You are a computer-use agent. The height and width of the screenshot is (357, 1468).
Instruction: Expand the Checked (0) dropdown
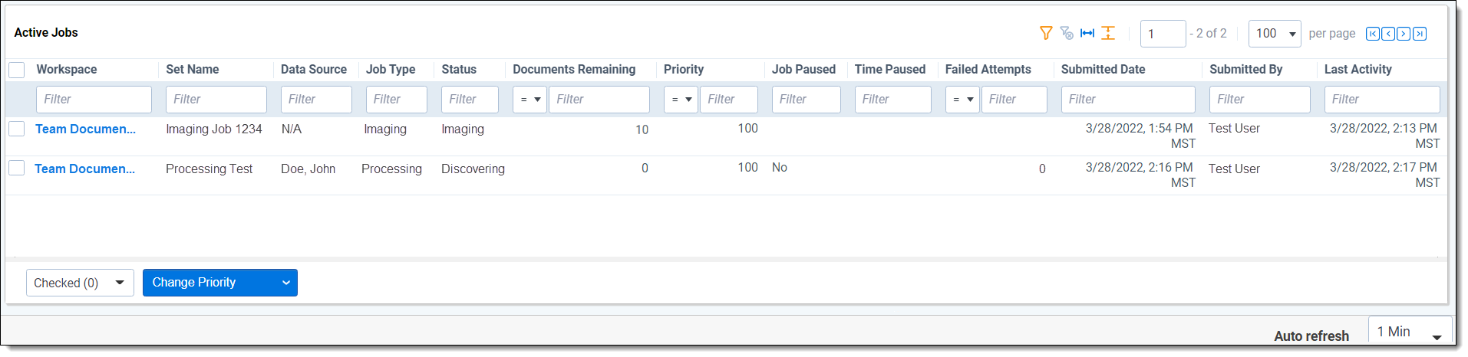click(80, 283)
